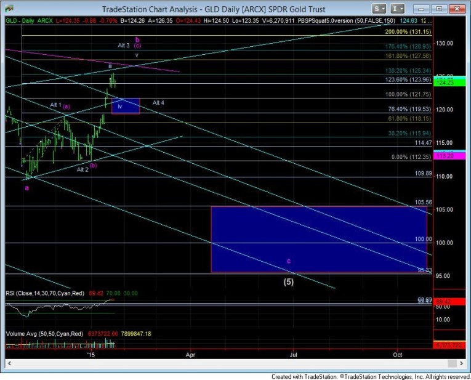Select the (b) wave label near Alt 2
Image resolution: width=471 pixels, height=380 pixels.
pos(93,165)
